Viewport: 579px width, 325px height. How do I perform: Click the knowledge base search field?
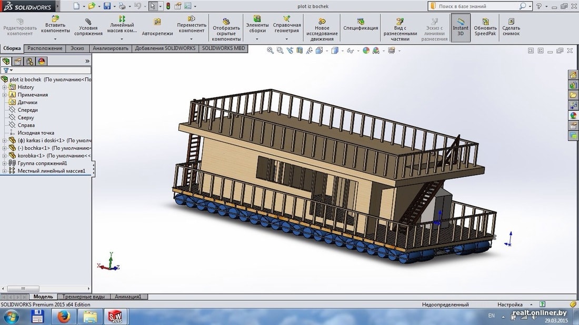coord(476,6)
